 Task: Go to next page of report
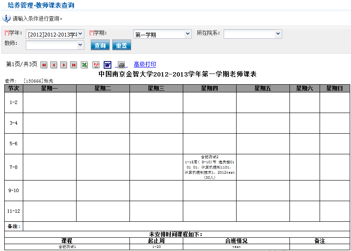tap(64, 65)
